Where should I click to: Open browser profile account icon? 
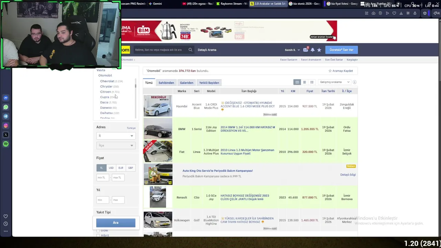coord(415,13)
